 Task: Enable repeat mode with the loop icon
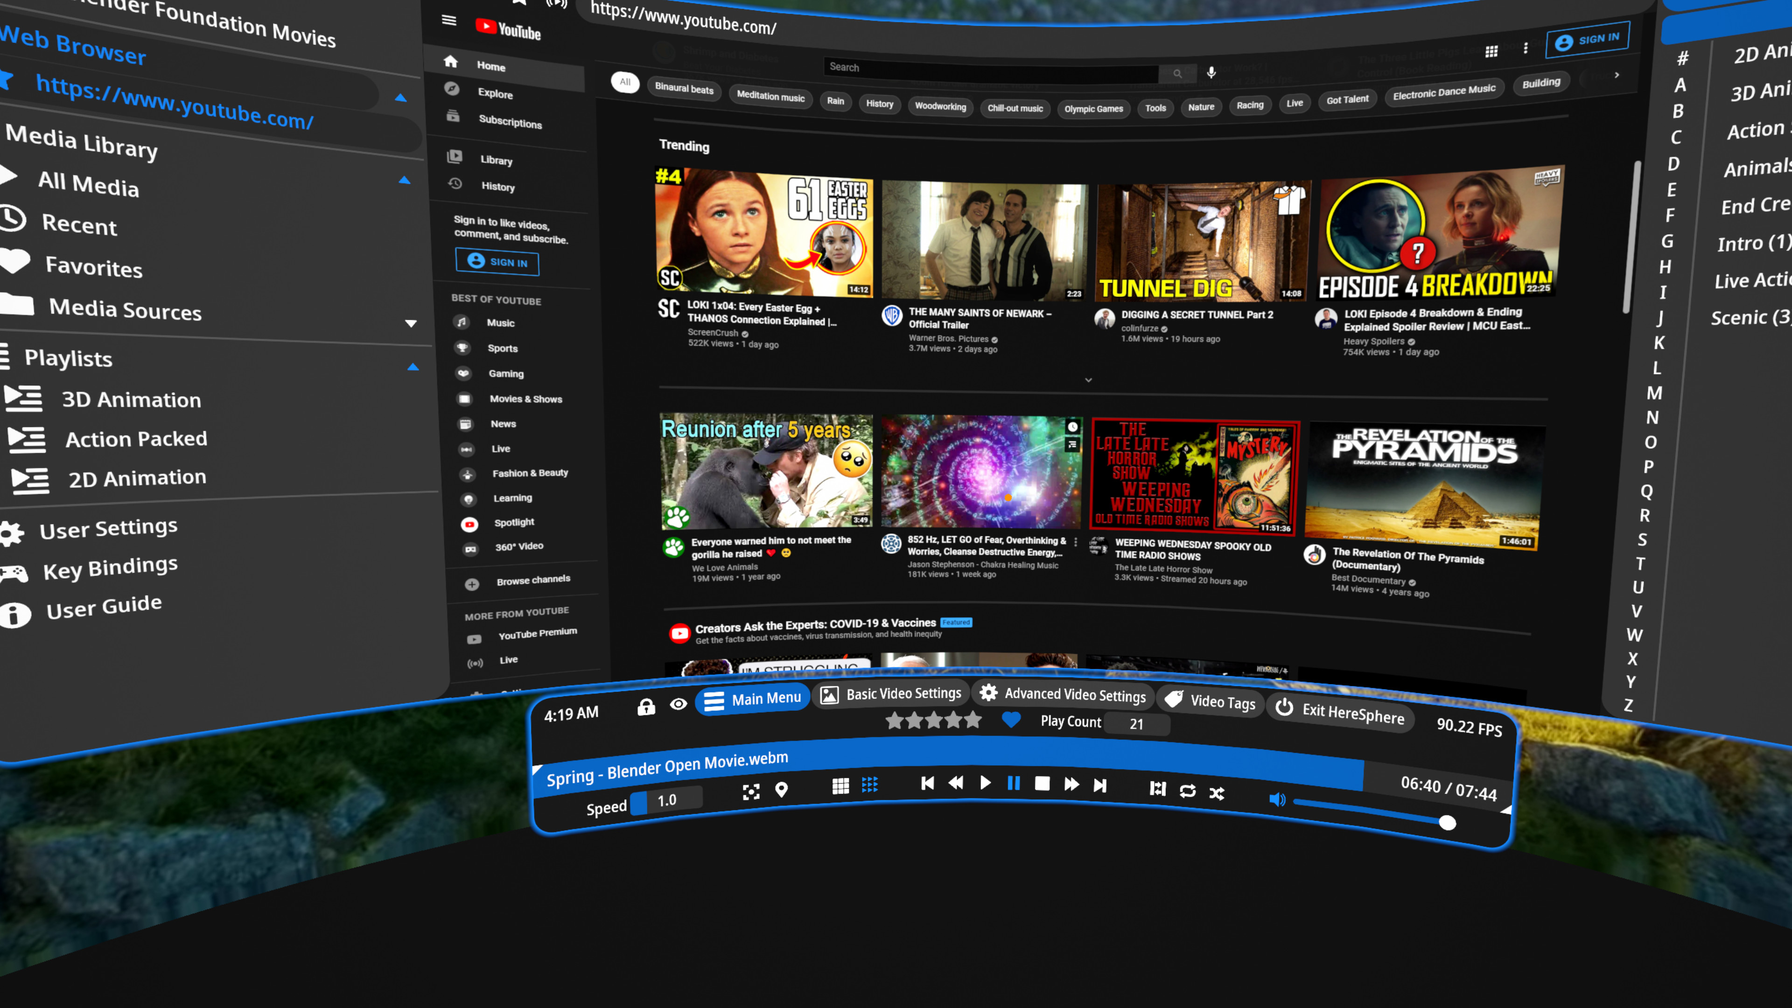(x=1188, y=791)
